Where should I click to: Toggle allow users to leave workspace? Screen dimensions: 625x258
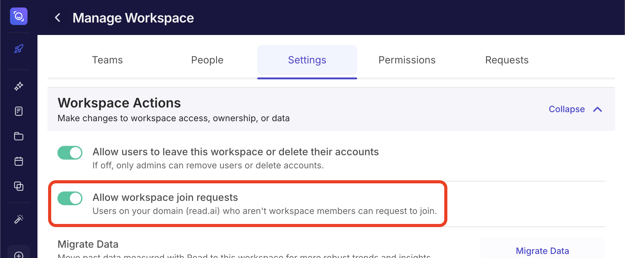click(x=70, y=153)
